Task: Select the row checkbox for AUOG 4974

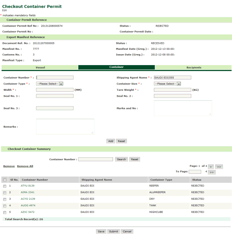Action: coord(5,206)
